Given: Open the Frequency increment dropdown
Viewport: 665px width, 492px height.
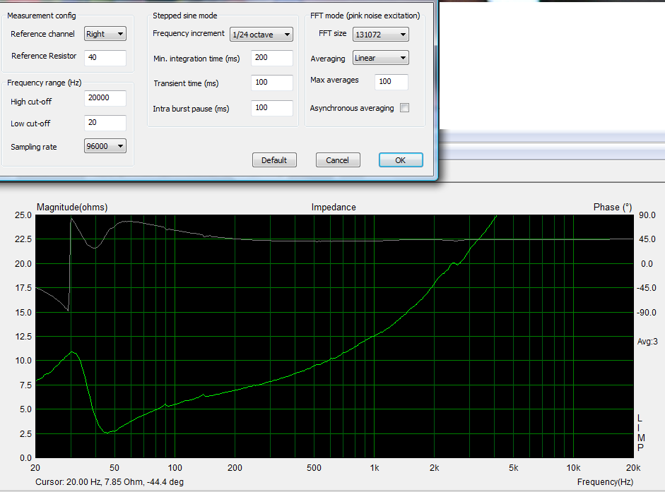Looking at the screenshot, I should tap(261, 35).
